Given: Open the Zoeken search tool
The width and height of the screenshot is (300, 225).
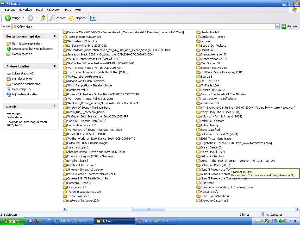Looking at the screenshot, I should 57,18.
